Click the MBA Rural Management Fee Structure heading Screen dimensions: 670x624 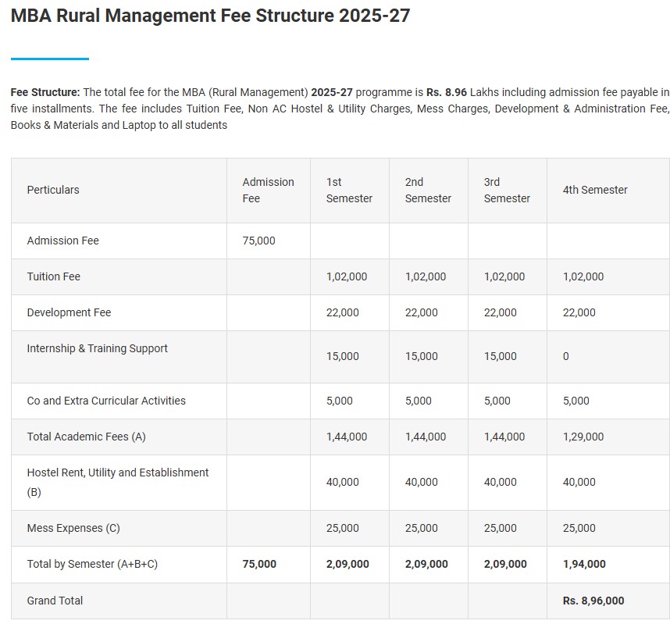tap(209, 16)
